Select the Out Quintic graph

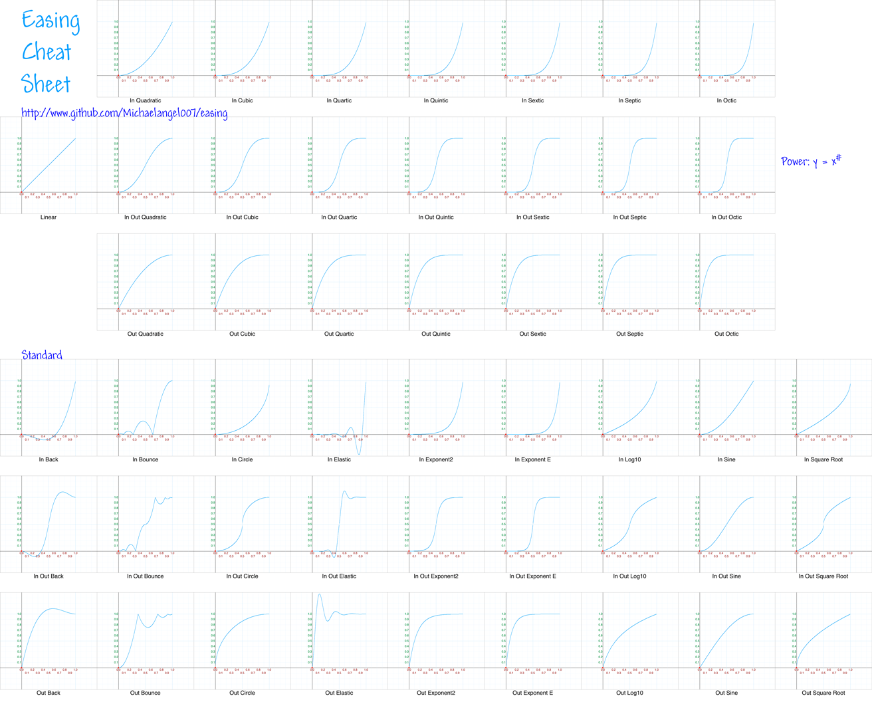(436, 282)
